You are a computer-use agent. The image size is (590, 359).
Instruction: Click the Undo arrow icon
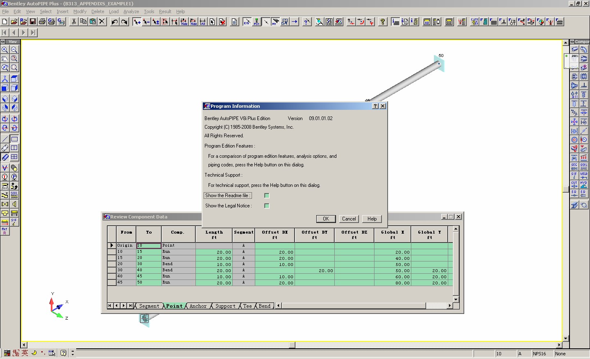pyautogui.click(x=115, y=22)
